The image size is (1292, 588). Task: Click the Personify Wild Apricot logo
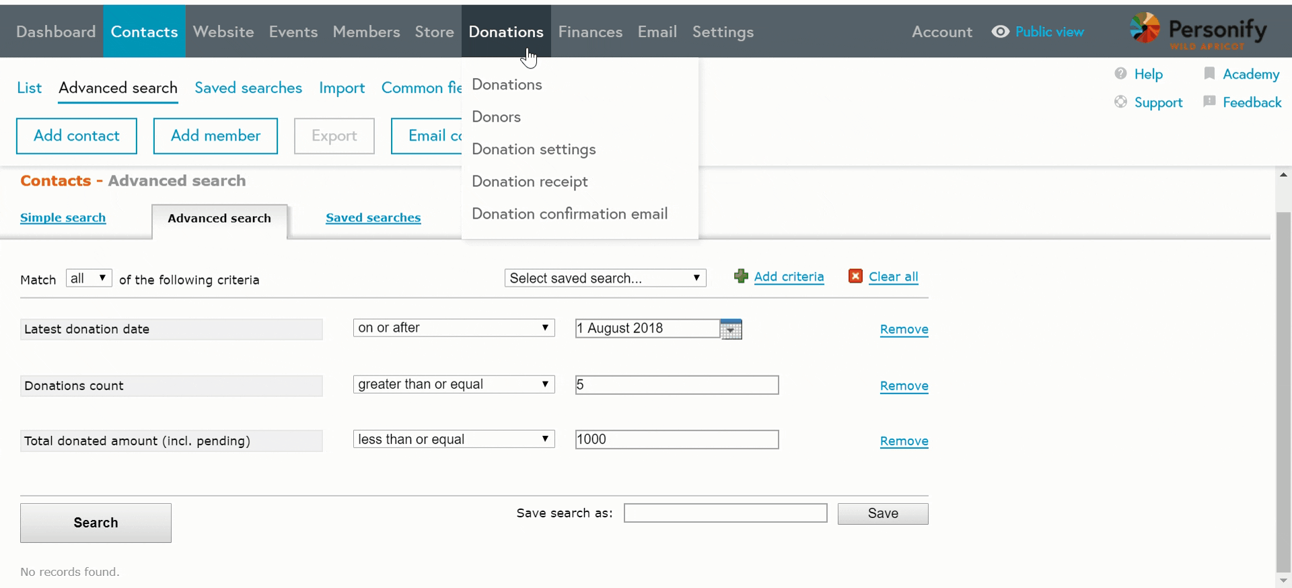coord(1198,31)
